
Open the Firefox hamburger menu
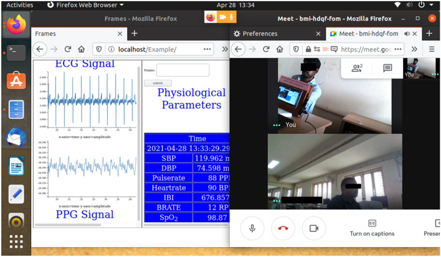[432, 49]
